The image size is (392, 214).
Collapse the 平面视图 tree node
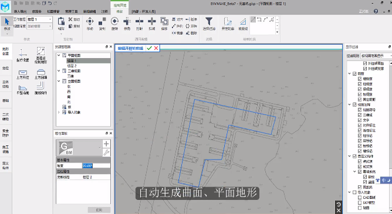tap(59, 55)
